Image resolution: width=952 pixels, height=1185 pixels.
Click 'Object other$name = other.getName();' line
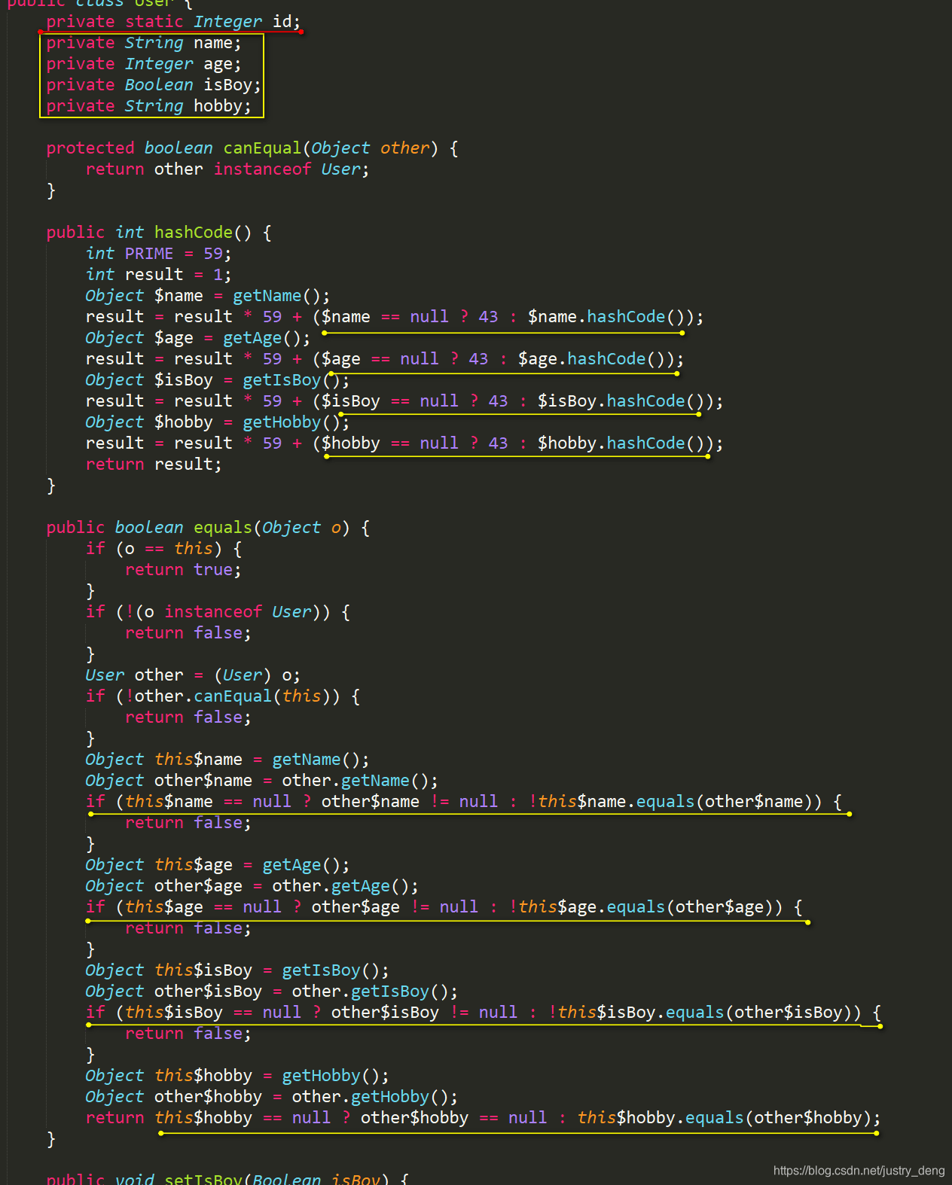[x=261, y=781]
